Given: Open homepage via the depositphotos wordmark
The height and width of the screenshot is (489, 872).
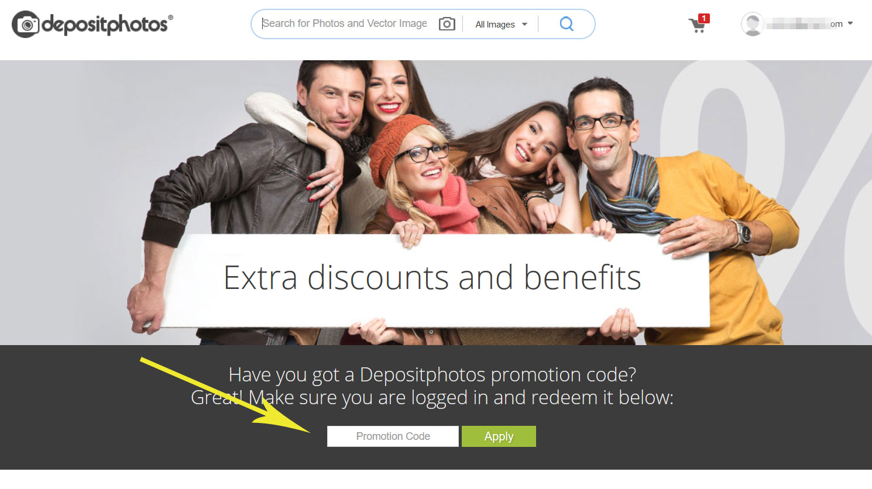Looking at the screenshot, I should 106,25.
